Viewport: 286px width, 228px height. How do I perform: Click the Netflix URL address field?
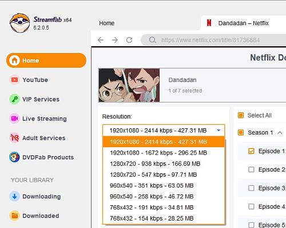213,40
